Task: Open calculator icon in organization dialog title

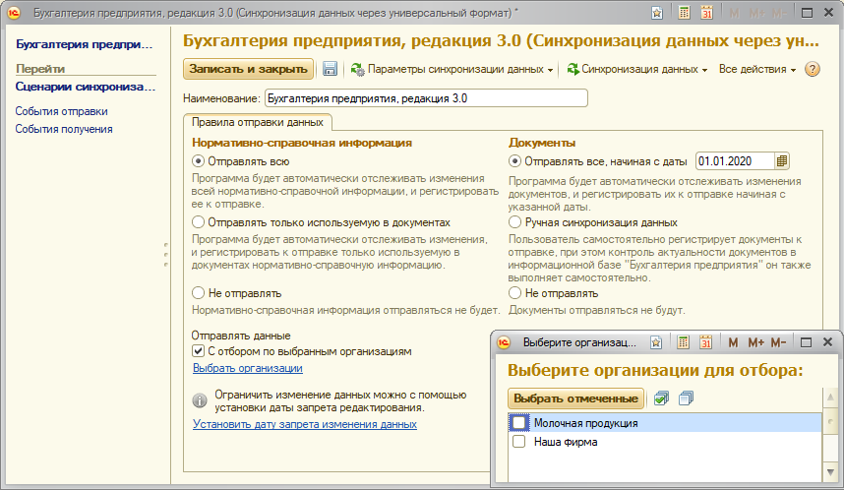Action: (x=683, y=342)
